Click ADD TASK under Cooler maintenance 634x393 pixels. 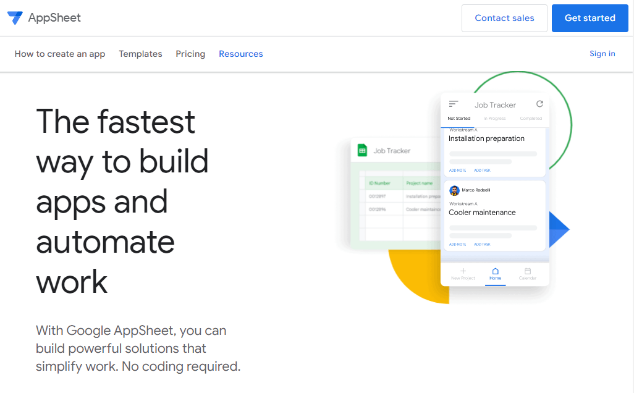point(482,244)
